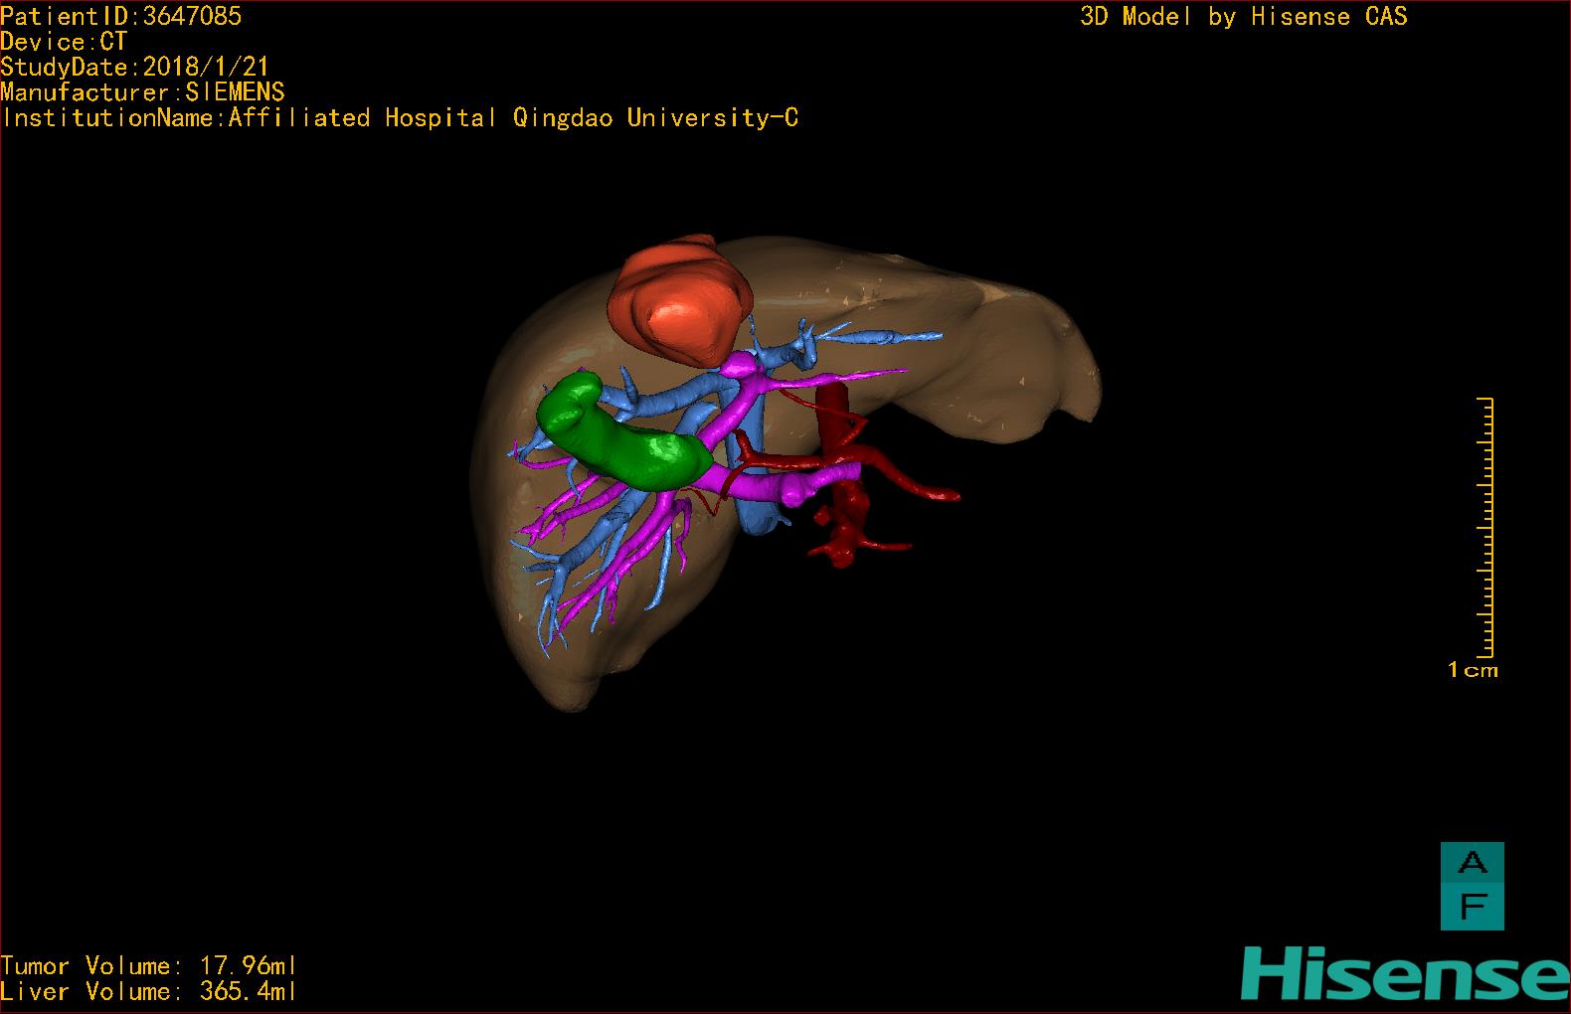Click the A orientation cube face
1571x1014 pixels.
(x=1472, y=863)
